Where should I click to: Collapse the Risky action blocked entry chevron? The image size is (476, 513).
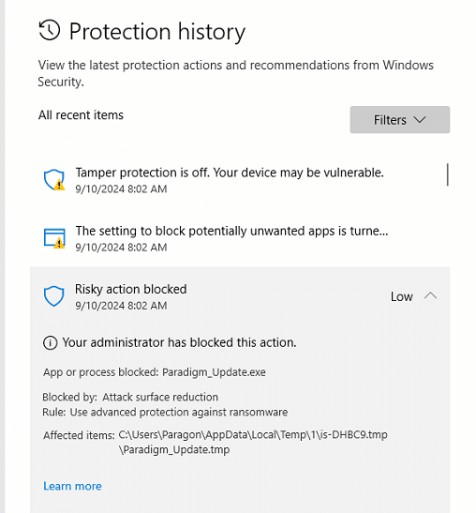(x=430, y=295)
